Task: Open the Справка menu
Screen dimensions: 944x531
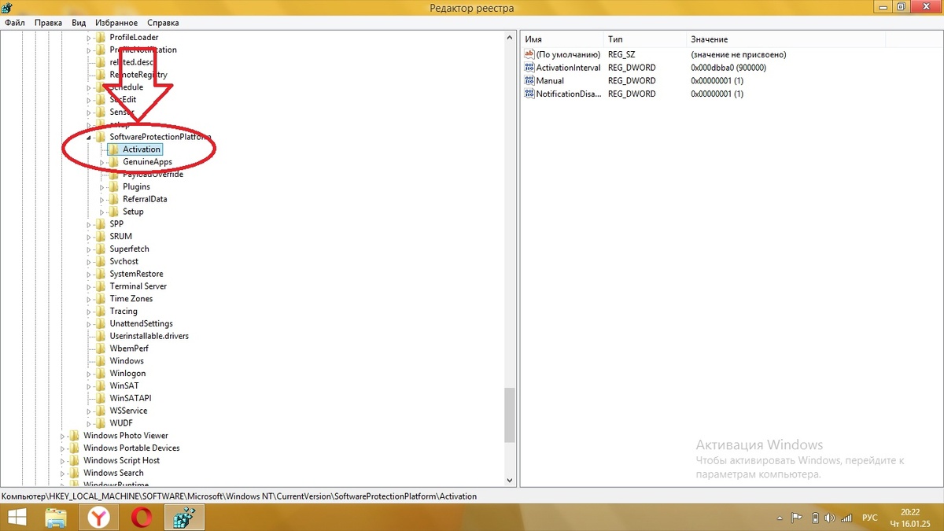Action: (162, 23)
